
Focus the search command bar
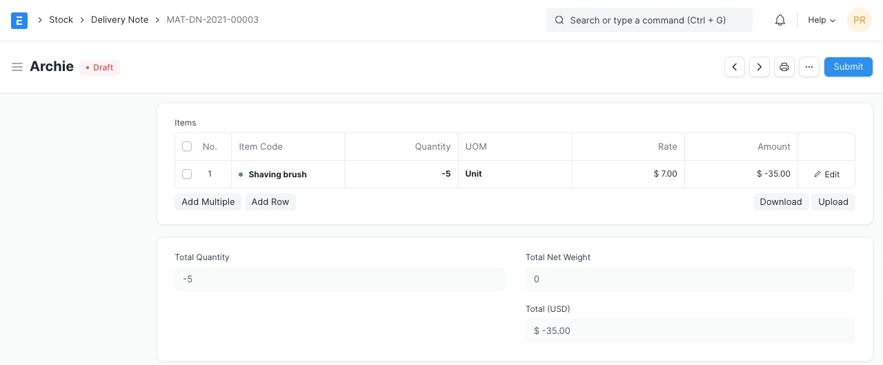pos(648,20)
